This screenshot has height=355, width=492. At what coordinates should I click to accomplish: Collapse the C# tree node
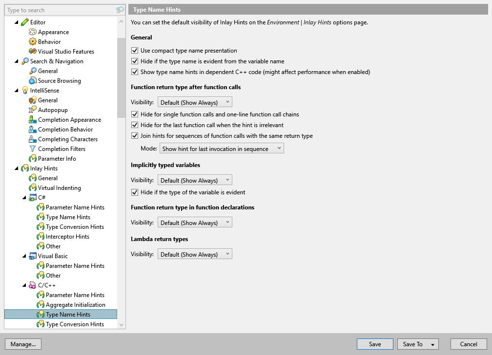(x=25, y=197)
